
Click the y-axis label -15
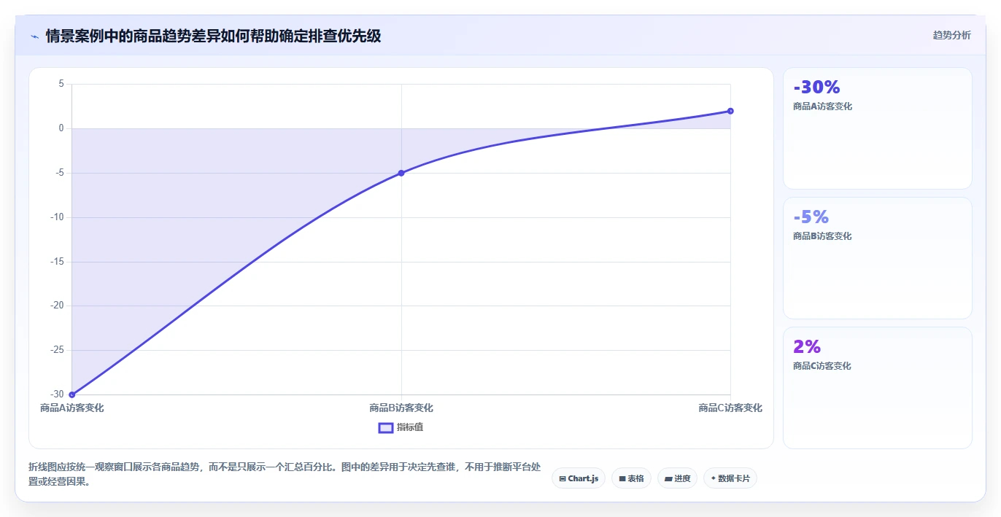point(55,262)
